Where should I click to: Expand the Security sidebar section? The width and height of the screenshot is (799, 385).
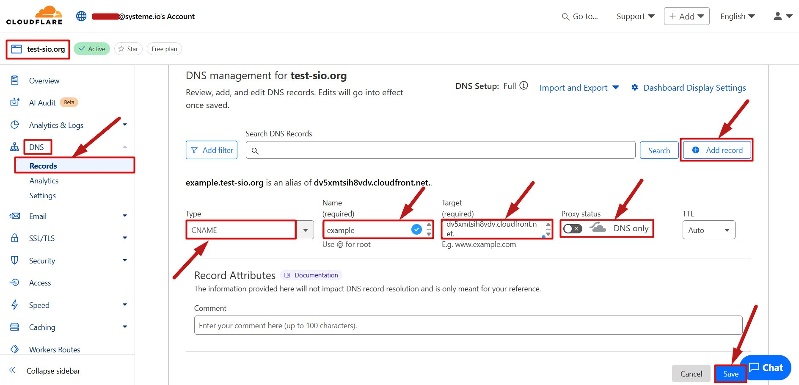click(x=125, y=260)
